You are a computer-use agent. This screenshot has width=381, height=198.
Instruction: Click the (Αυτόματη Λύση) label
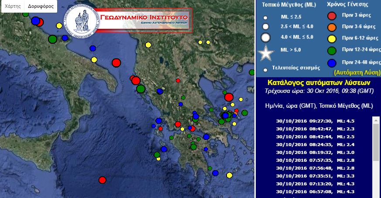(357, 72)
